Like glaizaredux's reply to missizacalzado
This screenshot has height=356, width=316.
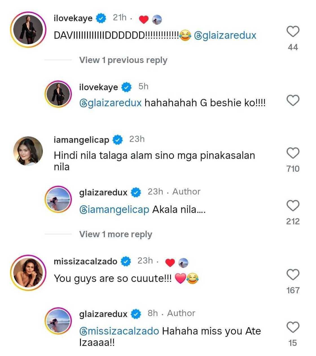[x=293, y=327]
